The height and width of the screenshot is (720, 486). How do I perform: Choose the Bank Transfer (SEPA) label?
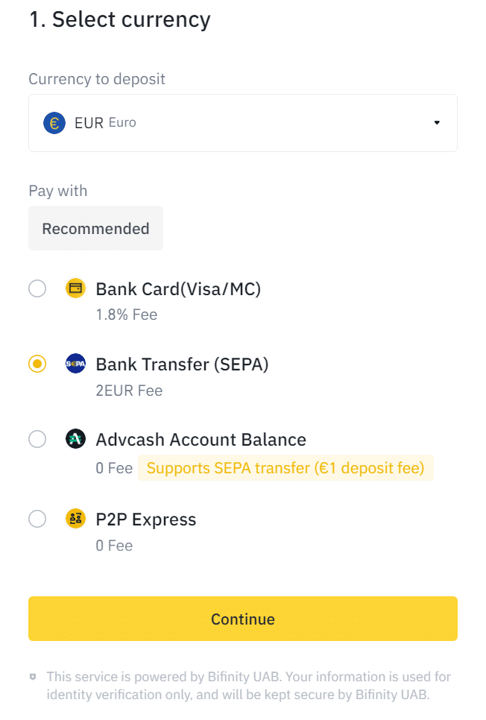point(183,364)
